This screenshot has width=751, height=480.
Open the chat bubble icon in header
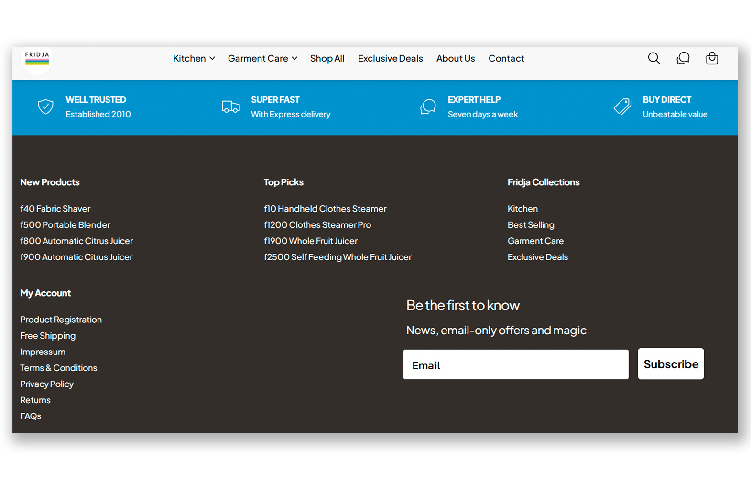[x=683, y=58]
